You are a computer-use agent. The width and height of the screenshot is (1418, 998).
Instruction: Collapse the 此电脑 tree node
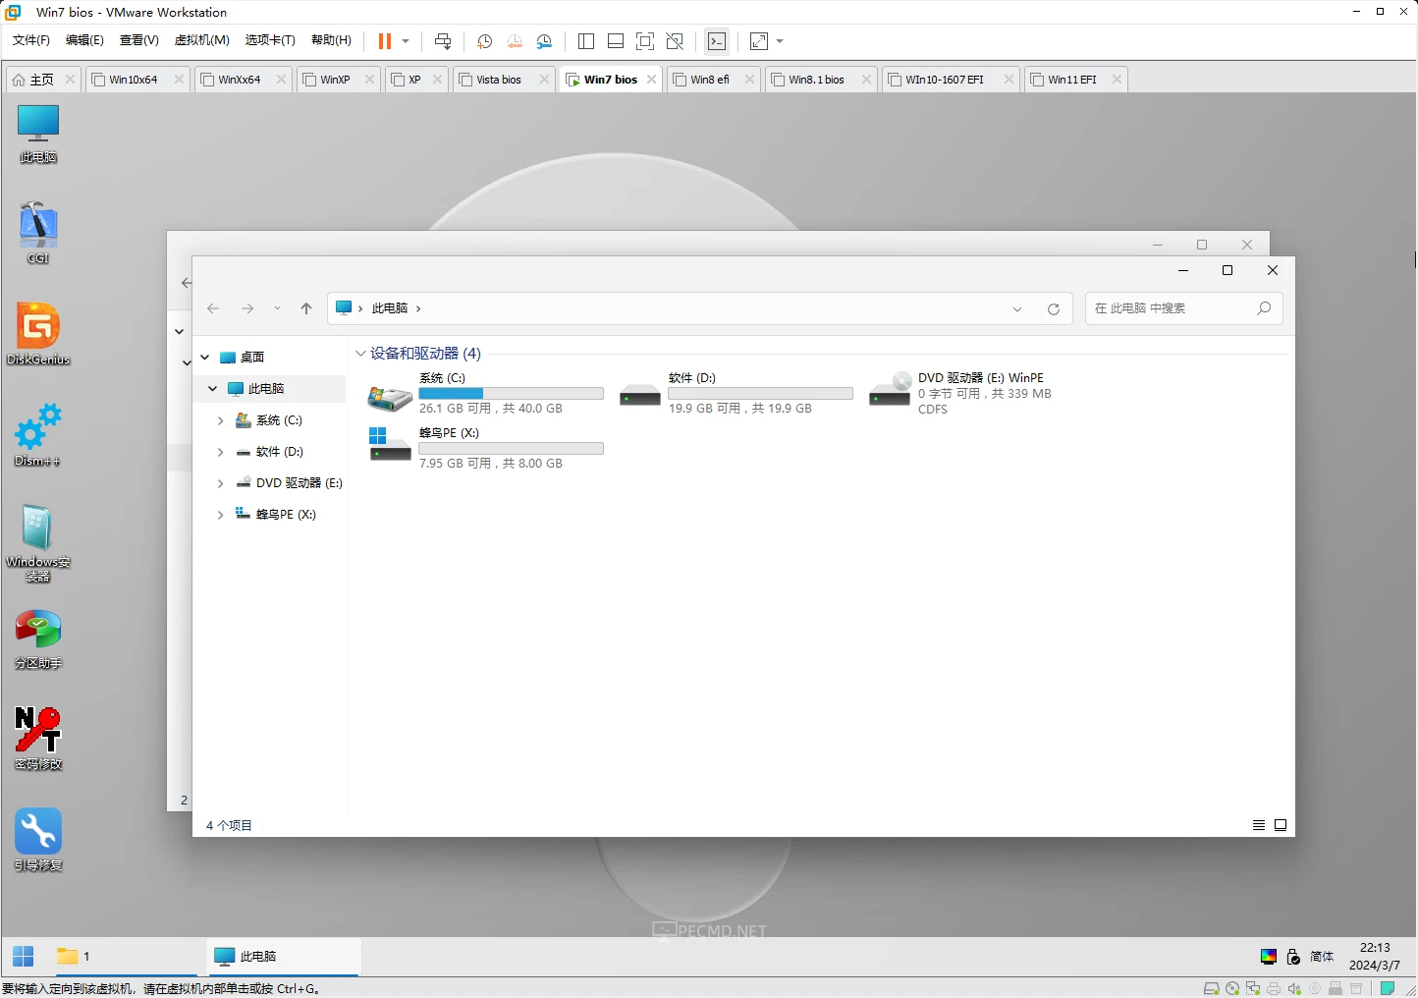click(212, 389)
